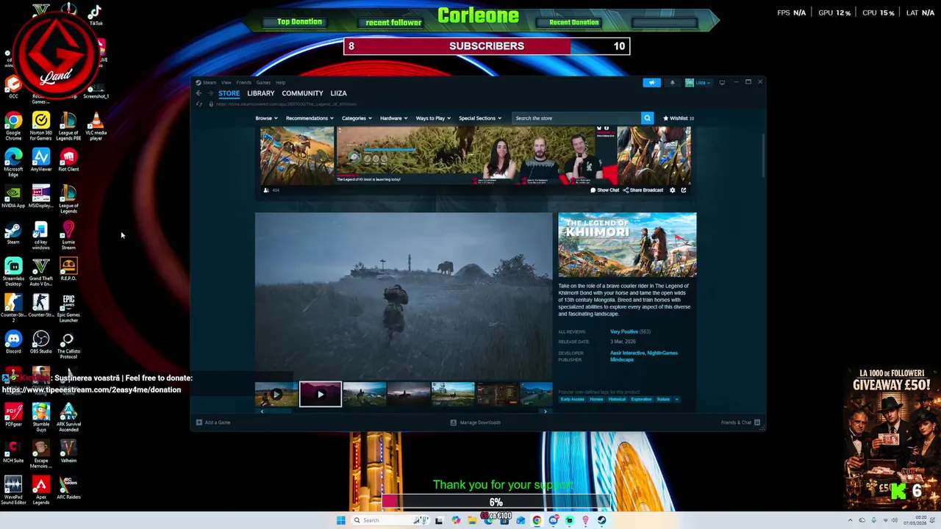Open the Valheim desktop shortcut
The width and height of the screenshot is (941, 529).
[68, 451]
